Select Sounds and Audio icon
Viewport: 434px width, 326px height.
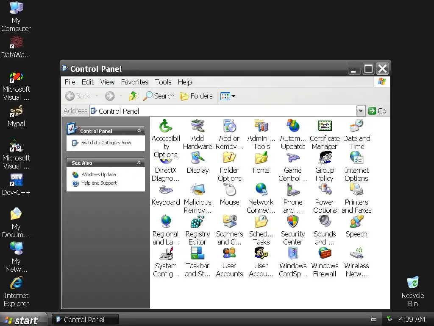tap(325, 222)
